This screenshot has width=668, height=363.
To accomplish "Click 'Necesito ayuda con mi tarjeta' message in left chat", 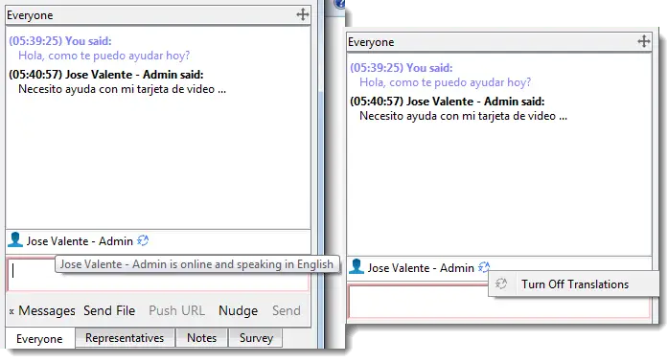I will (x=122, y=89).
